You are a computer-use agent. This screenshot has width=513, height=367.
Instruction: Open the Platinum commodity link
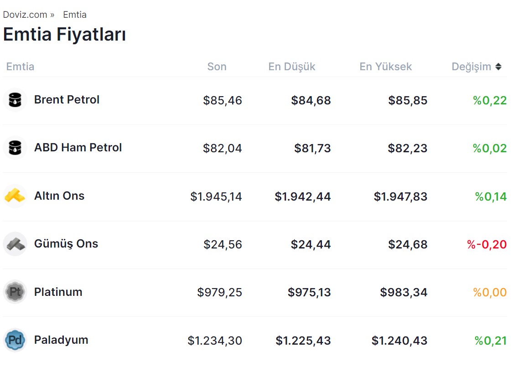(x=58, y=292)
